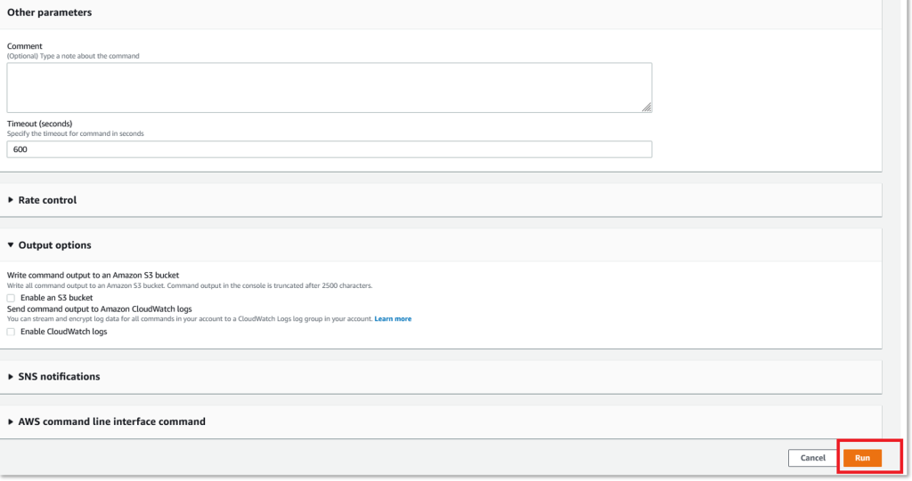Screen dimensions: 912x481
Task: Click the Comment field label
Action: (24, 46)
